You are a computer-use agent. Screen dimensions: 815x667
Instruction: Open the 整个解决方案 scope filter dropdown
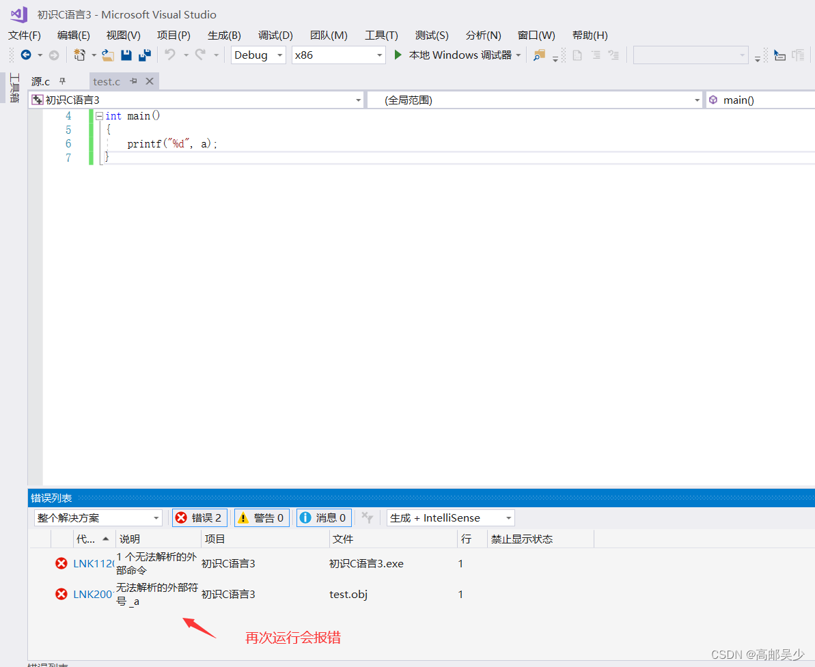pyautogui.click(x=98, y=518)
